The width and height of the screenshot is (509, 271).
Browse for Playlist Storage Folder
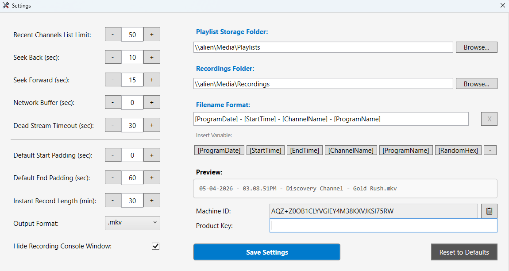click(477, 47)
